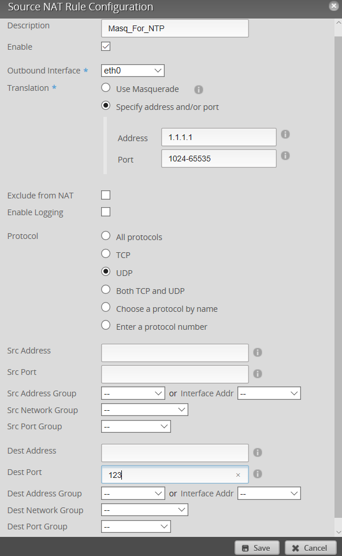This screenshot has height=556, width=342.
Task: Click the Cancel button
Action: click(x=310, y=548)
